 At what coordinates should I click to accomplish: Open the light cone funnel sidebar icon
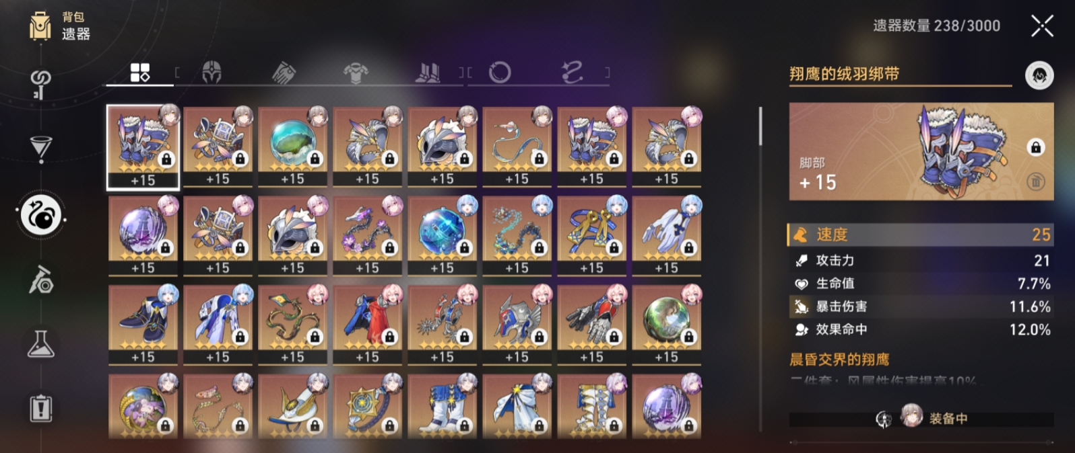pos(40,149)
